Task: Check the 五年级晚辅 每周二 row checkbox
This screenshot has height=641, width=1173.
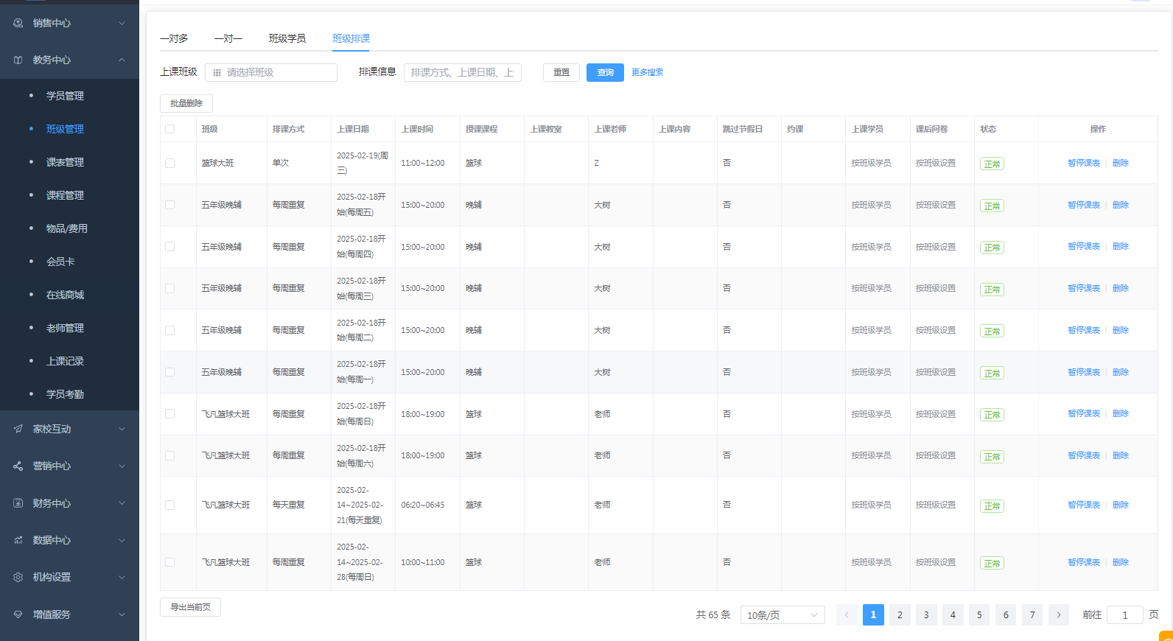Action: point(170,330)
